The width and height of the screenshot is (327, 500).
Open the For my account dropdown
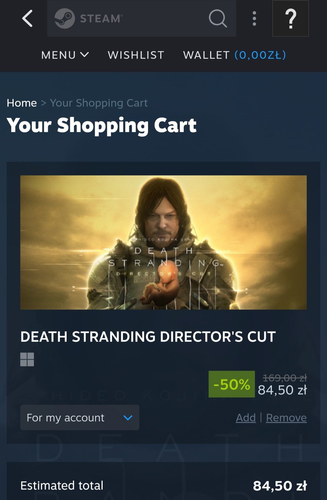(80, 418)
